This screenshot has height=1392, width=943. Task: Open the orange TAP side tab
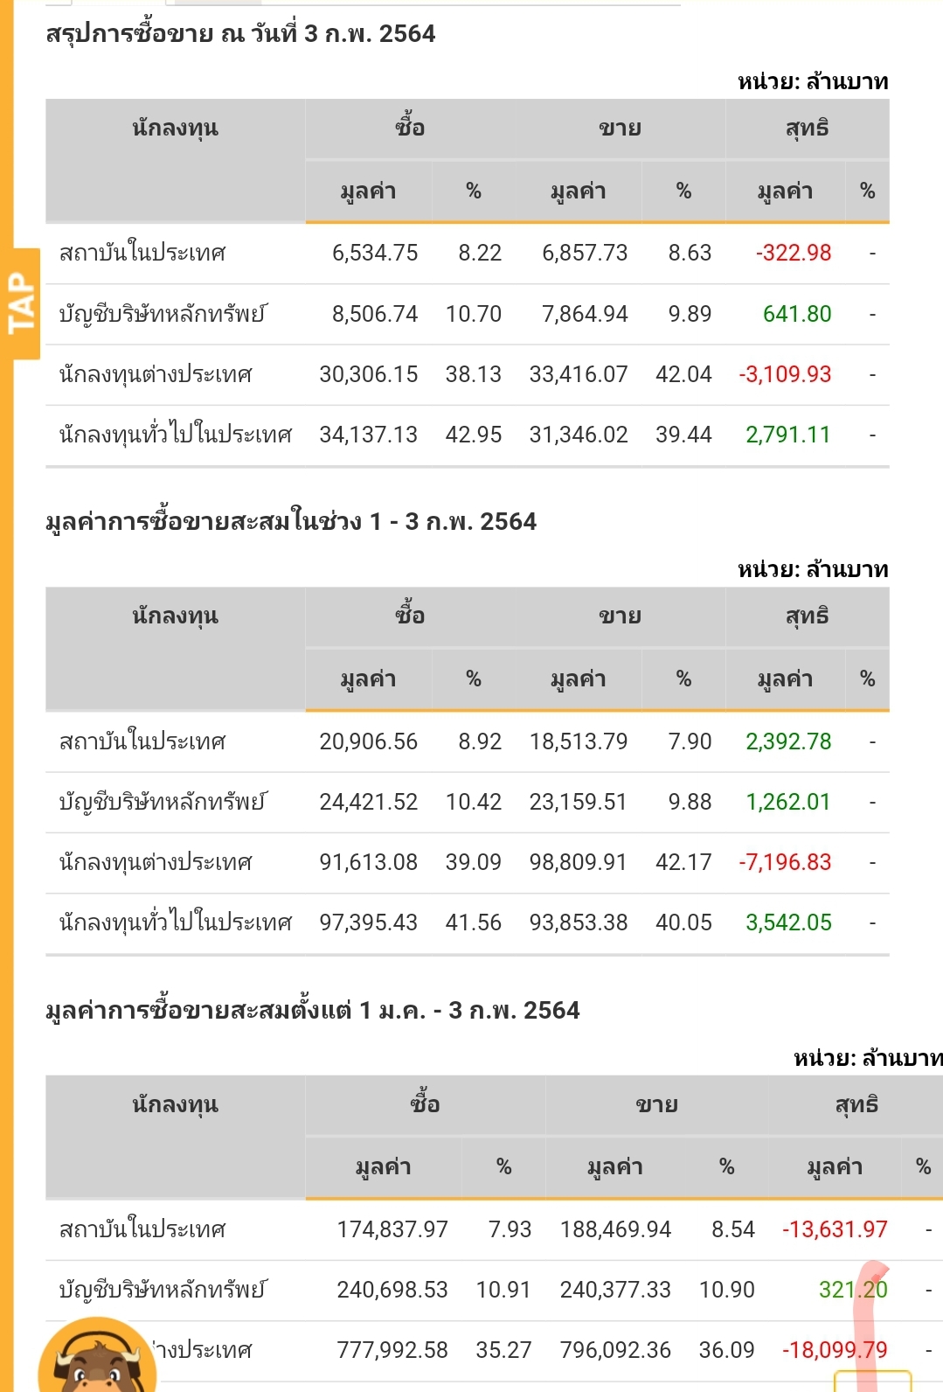point(20,303)
